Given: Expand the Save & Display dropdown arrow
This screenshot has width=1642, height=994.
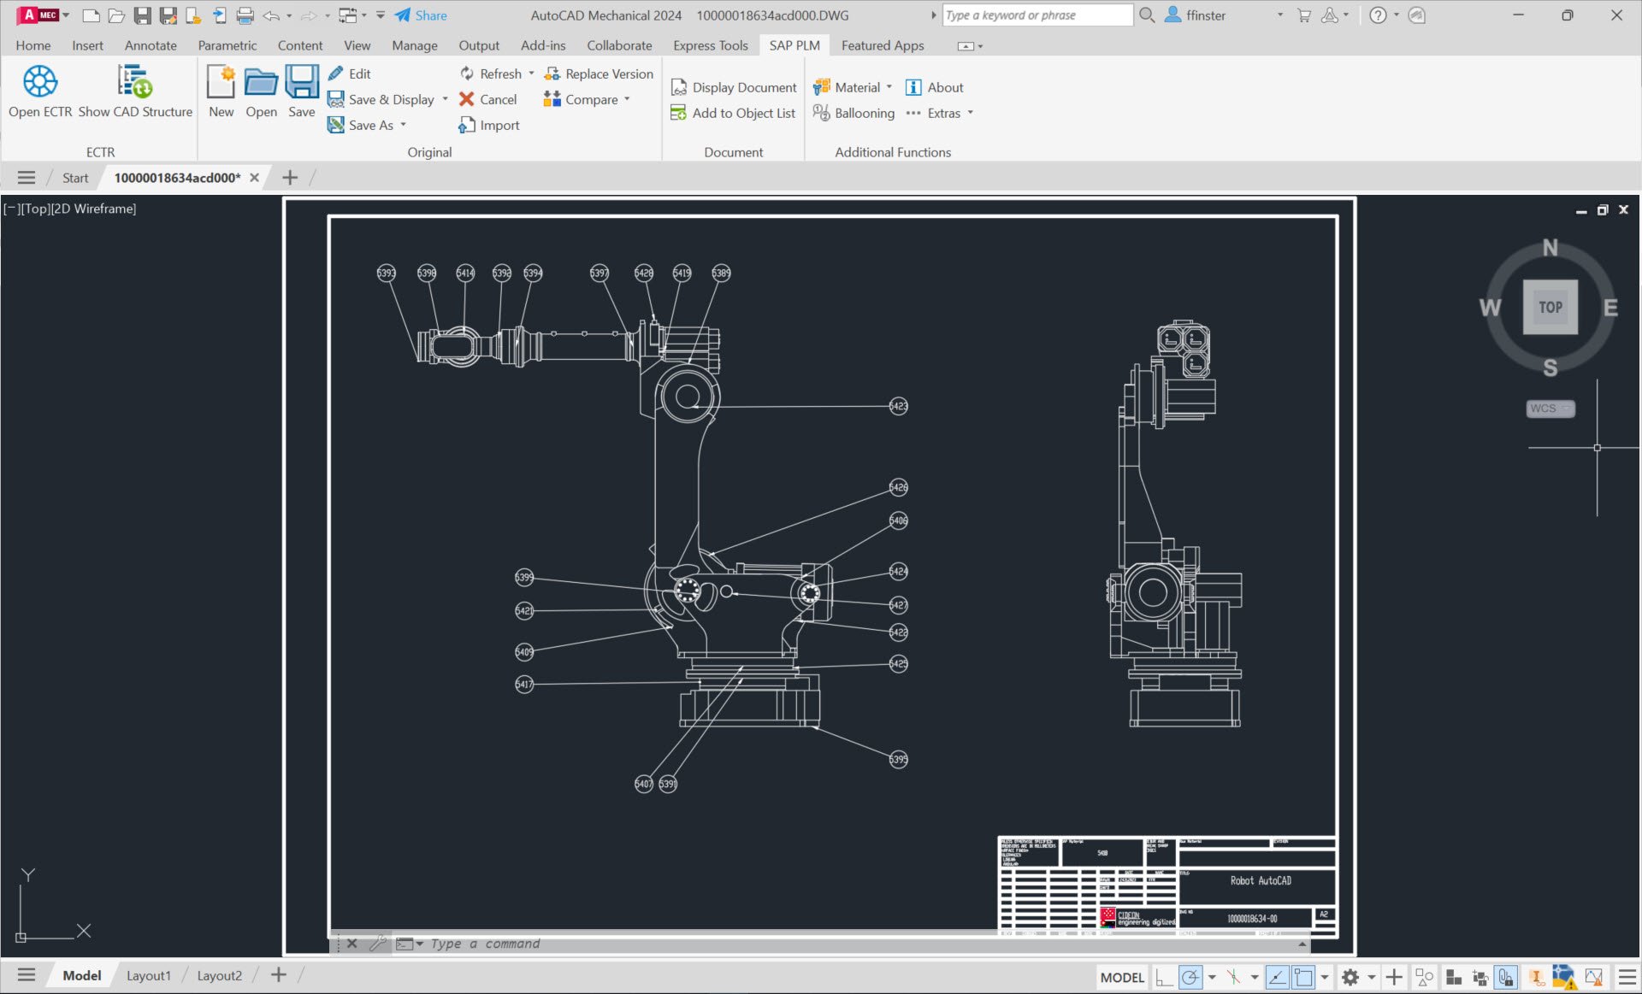Looking at the screenshot, I should pos(446,99).
